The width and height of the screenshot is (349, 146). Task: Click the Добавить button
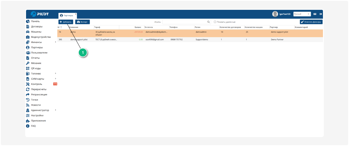pos(66,22)
